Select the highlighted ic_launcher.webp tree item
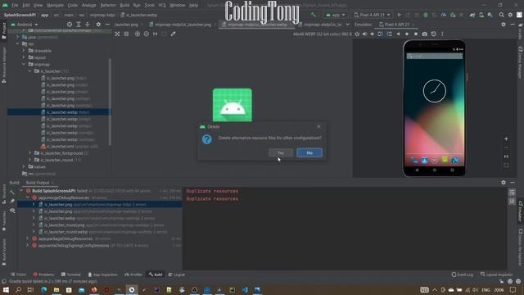Viewport: 524px width, 295px height. [x=59, y=112]
